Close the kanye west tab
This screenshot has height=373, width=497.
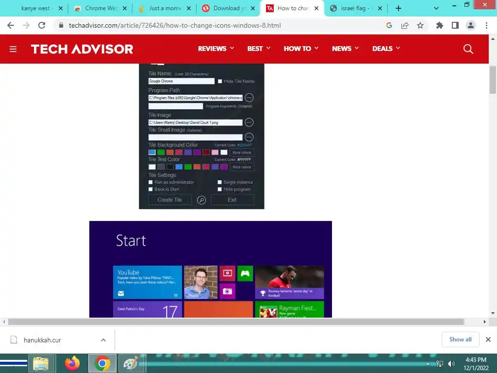[x=61, y=9]
